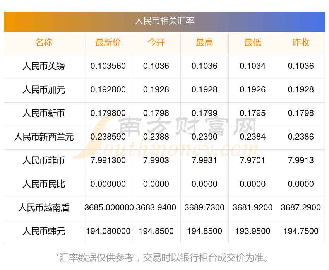Viewport: 329px width, 270px height.
Task: Click the 最低 column header
Action: point(253,43)
